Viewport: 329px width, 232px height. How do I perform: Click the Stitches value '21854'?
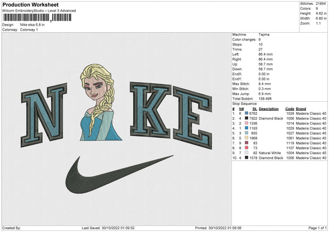(x=321, y=4)
